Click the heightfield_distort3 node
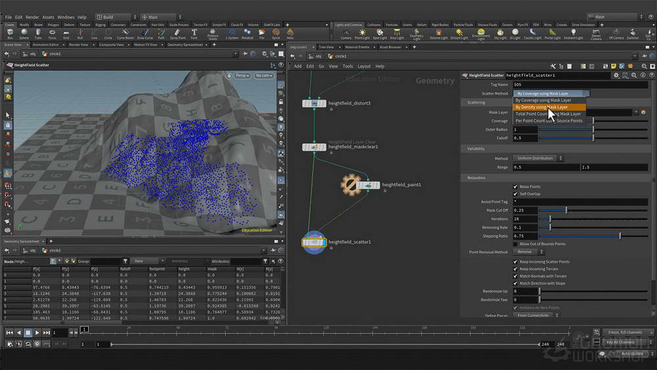 (314, 103)
